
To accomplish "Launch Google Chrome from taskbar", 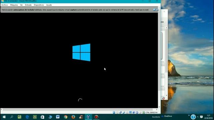I will [x=66, y=117].
